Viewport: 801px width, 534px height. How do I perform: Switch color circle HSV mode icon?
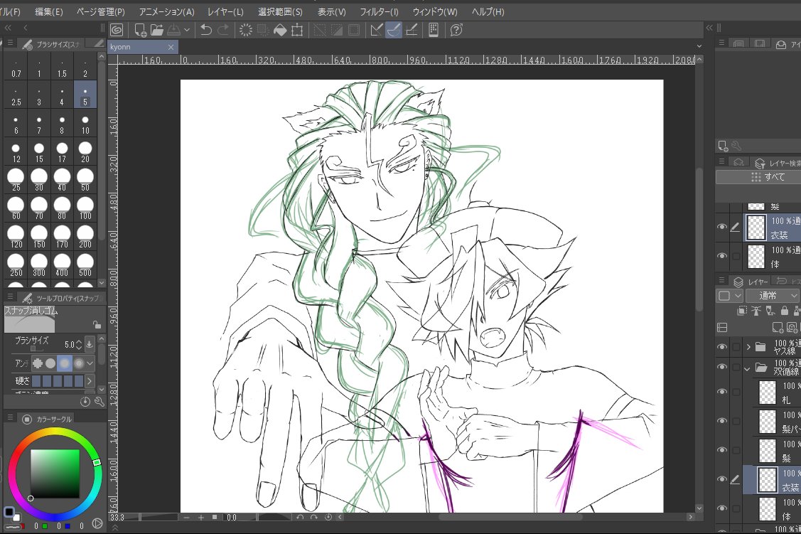click(97, 524)
